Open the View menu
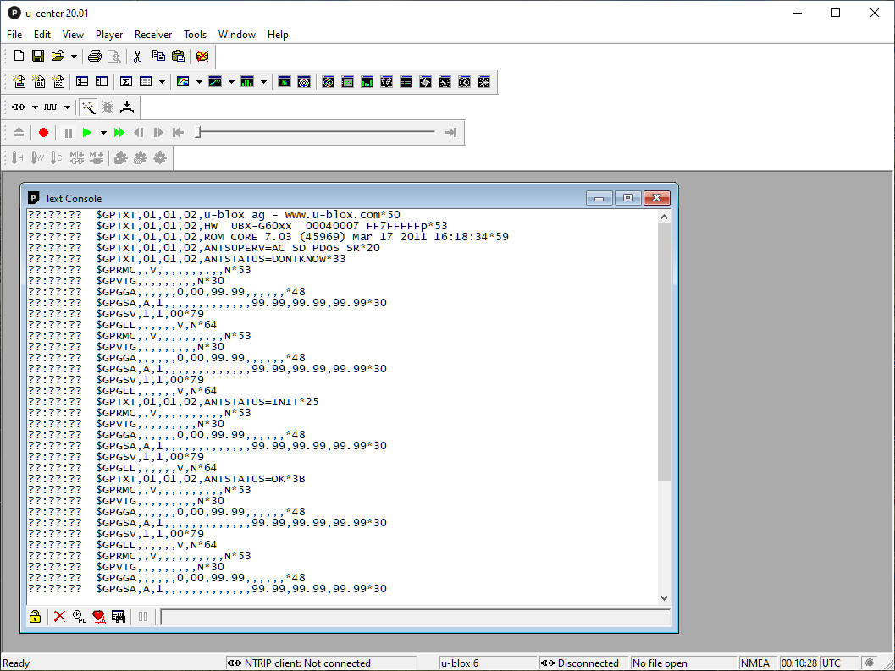This screenshot has width=895, height=671. click(73, 34)
